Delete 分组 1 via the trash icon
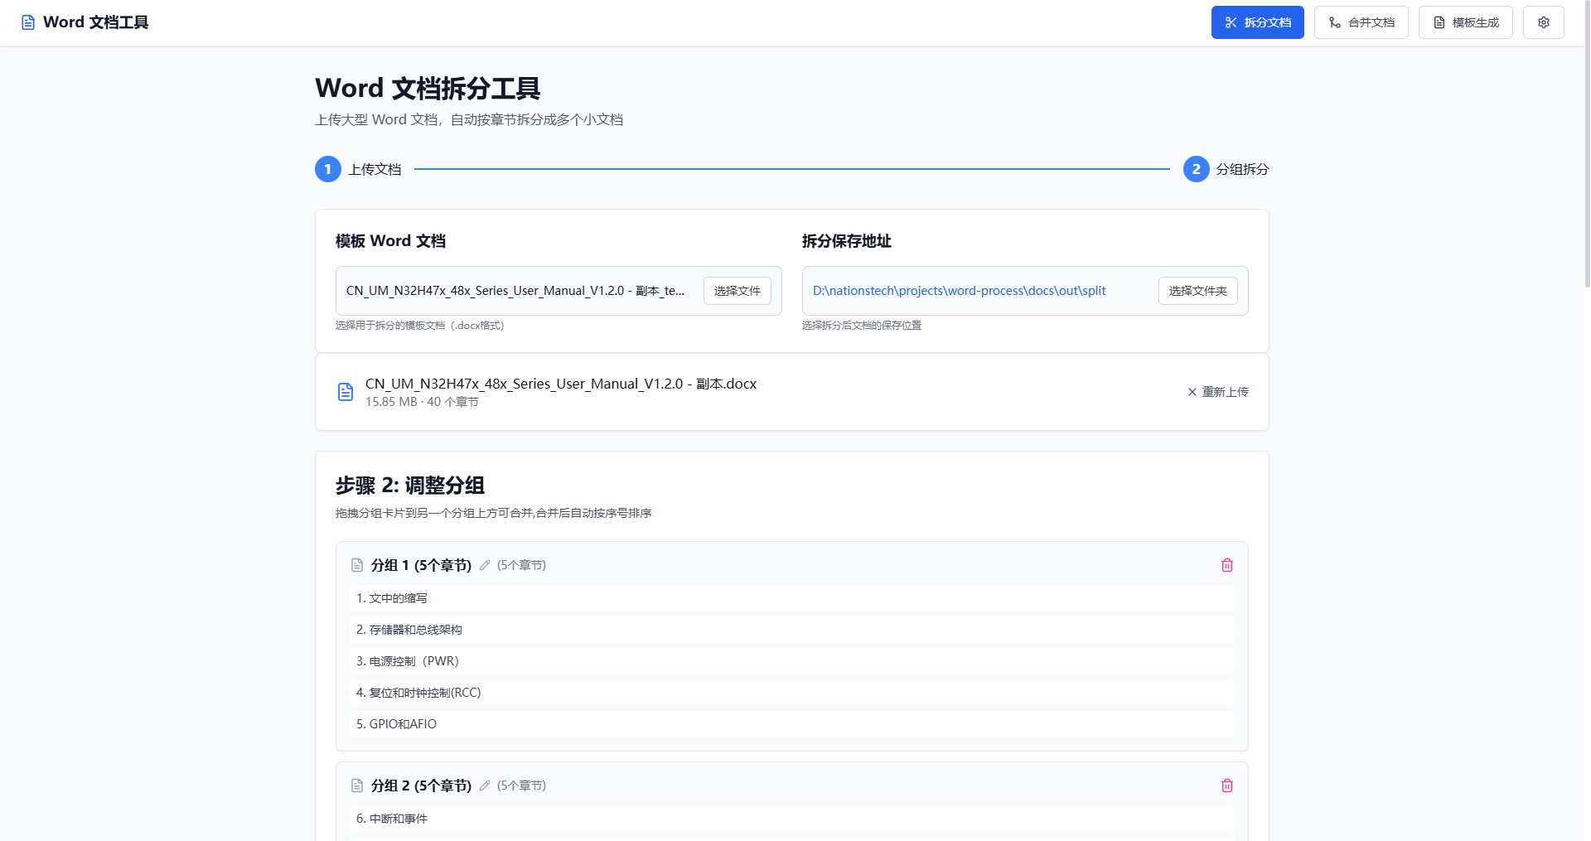1591x841 pixels. [1227, 564]
